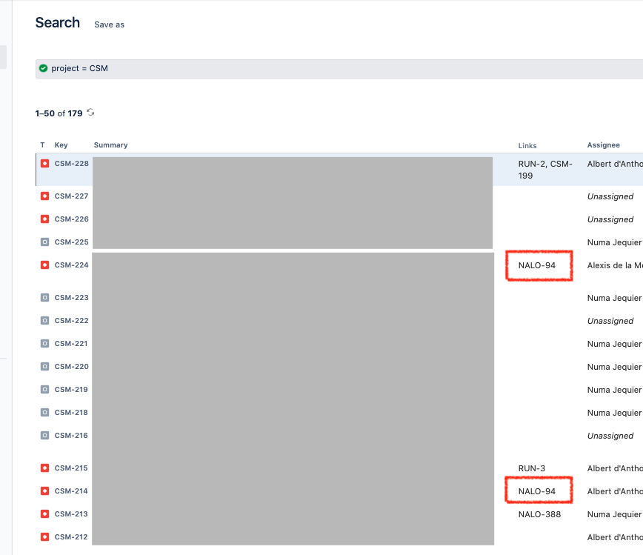Image resolution: width=643 pixels, height=555 pixels.
Task: Click the red bug icon for CSM-213
Action: pos(44,514)
